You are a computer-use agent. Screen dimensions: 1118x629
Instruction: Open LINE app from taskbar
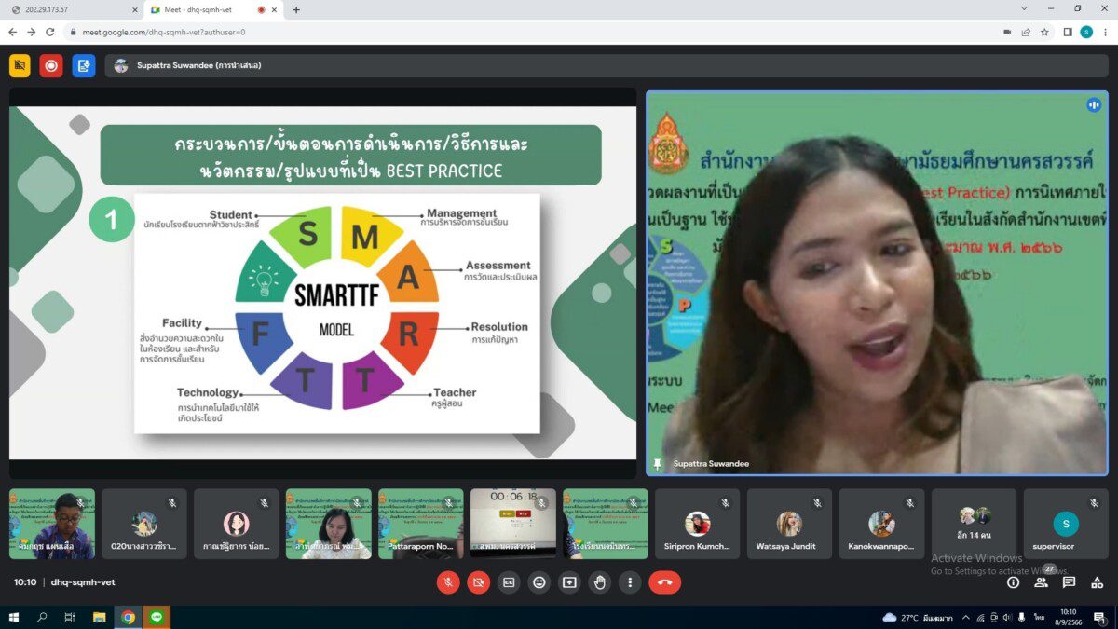click(157, 617)
